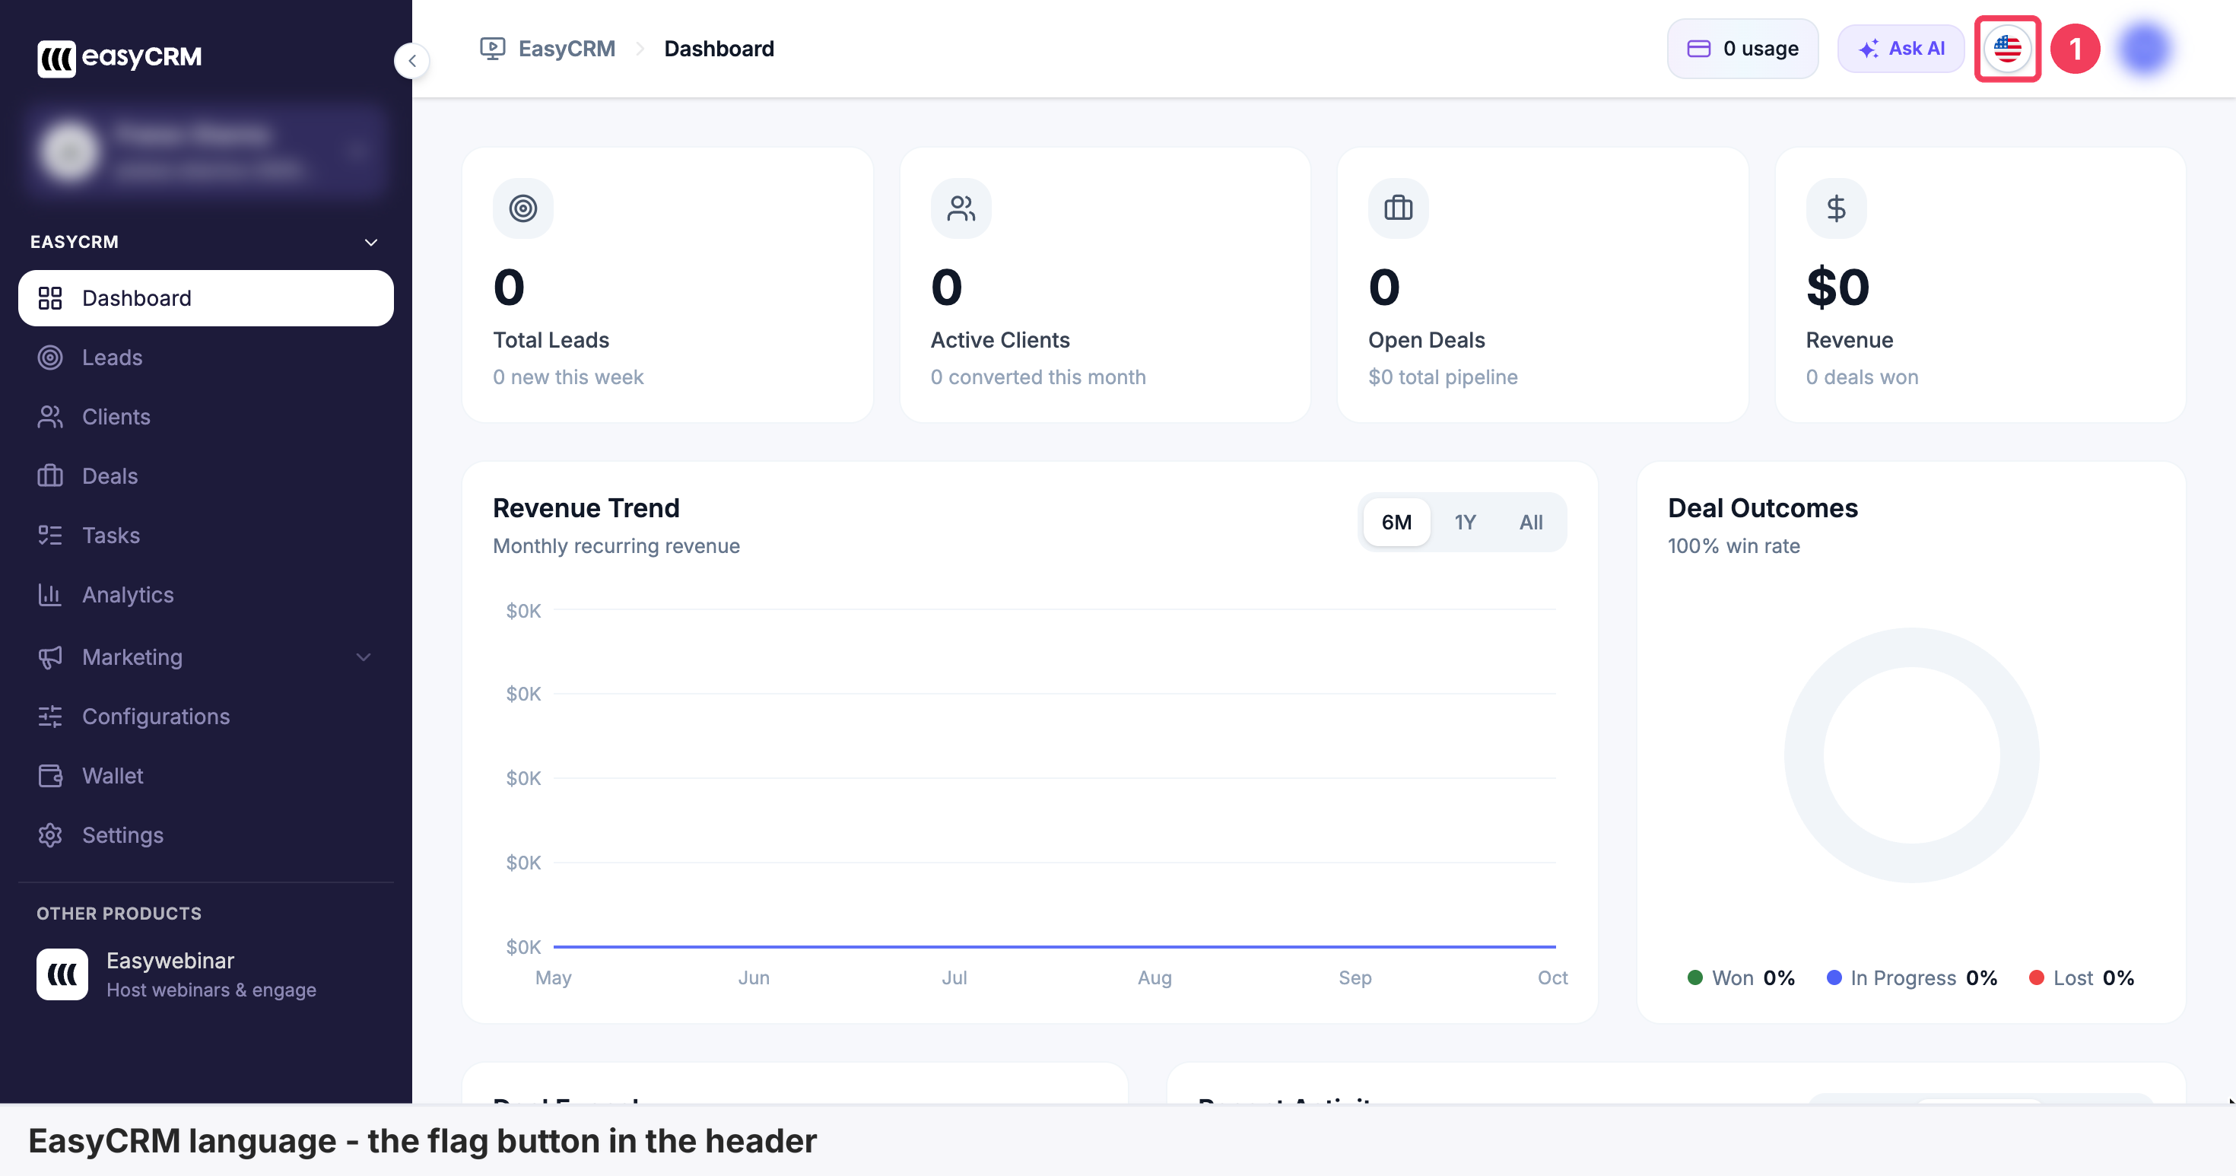
Task: Click the Deal Outcomes donut chart
Action: pos(1910,755)
